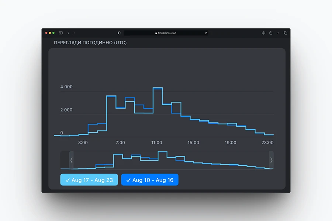Click the 11:00 peak bar in the main chart
This screenshot has width=332, height=221.
tap(158, 110)
